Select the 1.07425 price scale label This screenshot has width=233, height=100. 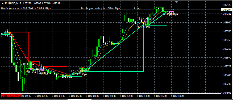227,5
